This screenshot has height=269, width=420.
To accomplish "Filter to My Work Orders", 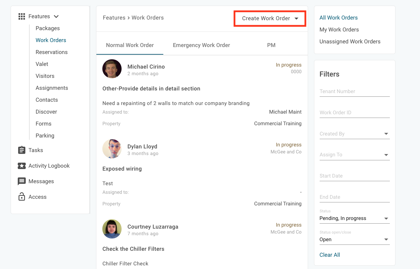I will (339, 29).
